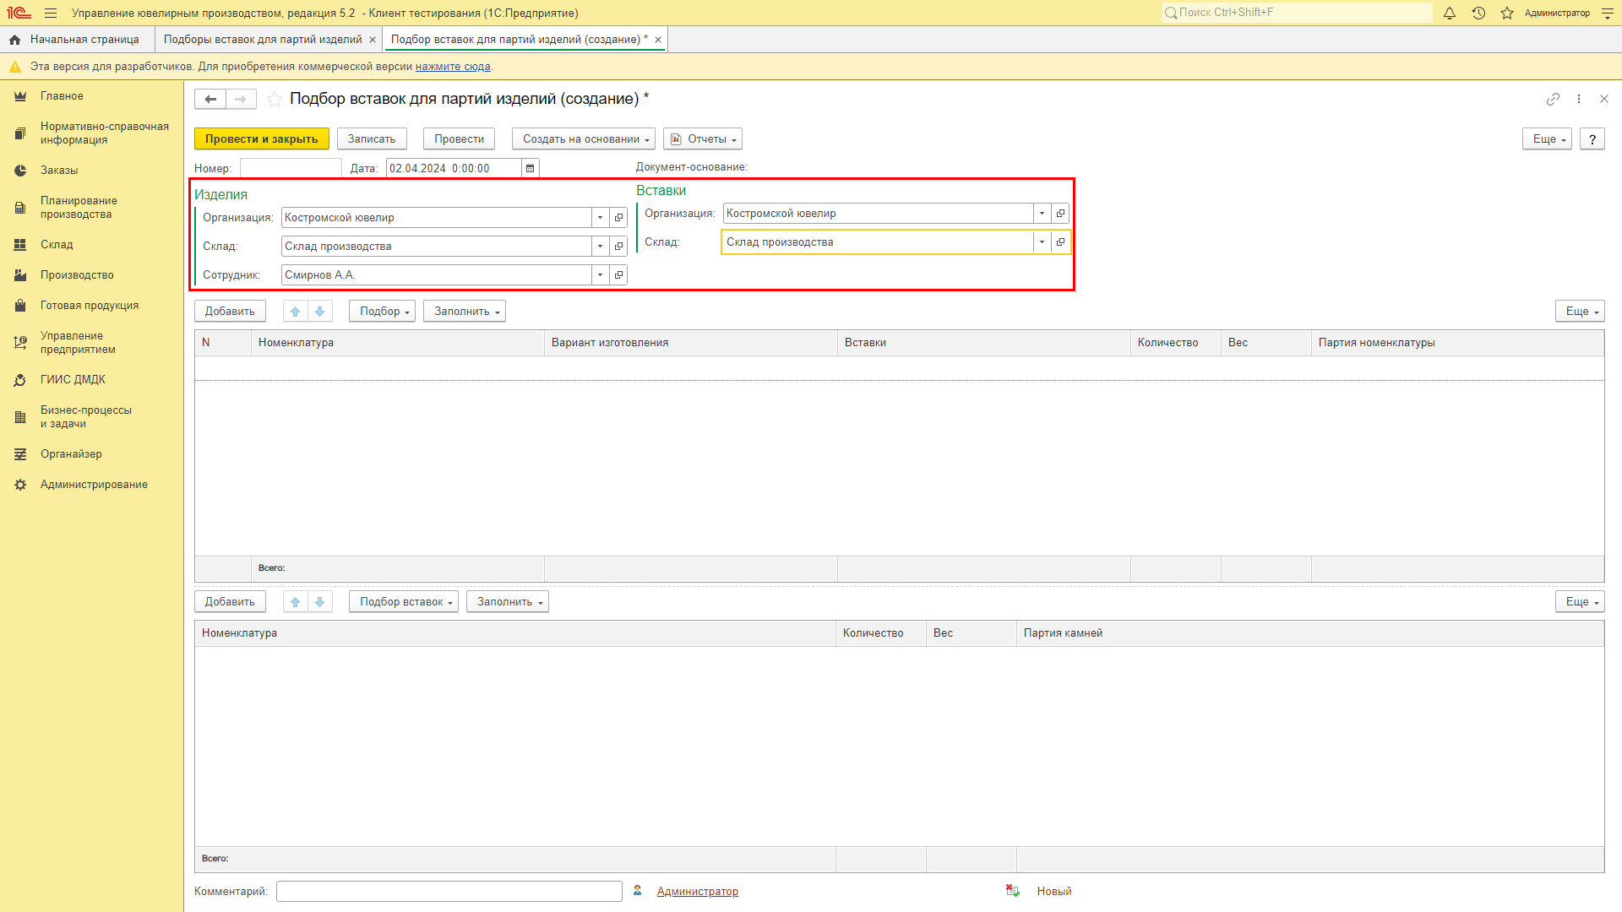Go back with the left arrow button
1622x912 pixels.
tap(210, 99)
